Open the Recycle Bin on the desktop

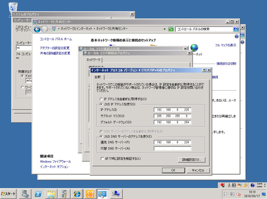(13, 7)
